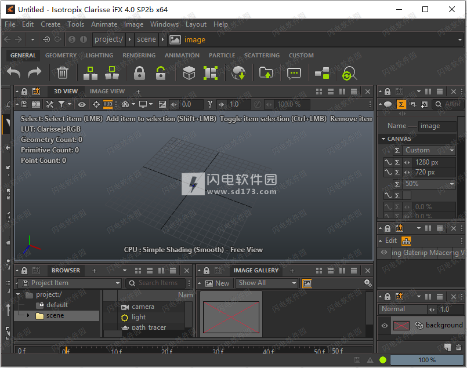Open the Project Item filter dropdown
This screenshot has height=368, width=467.
point(69,283)
